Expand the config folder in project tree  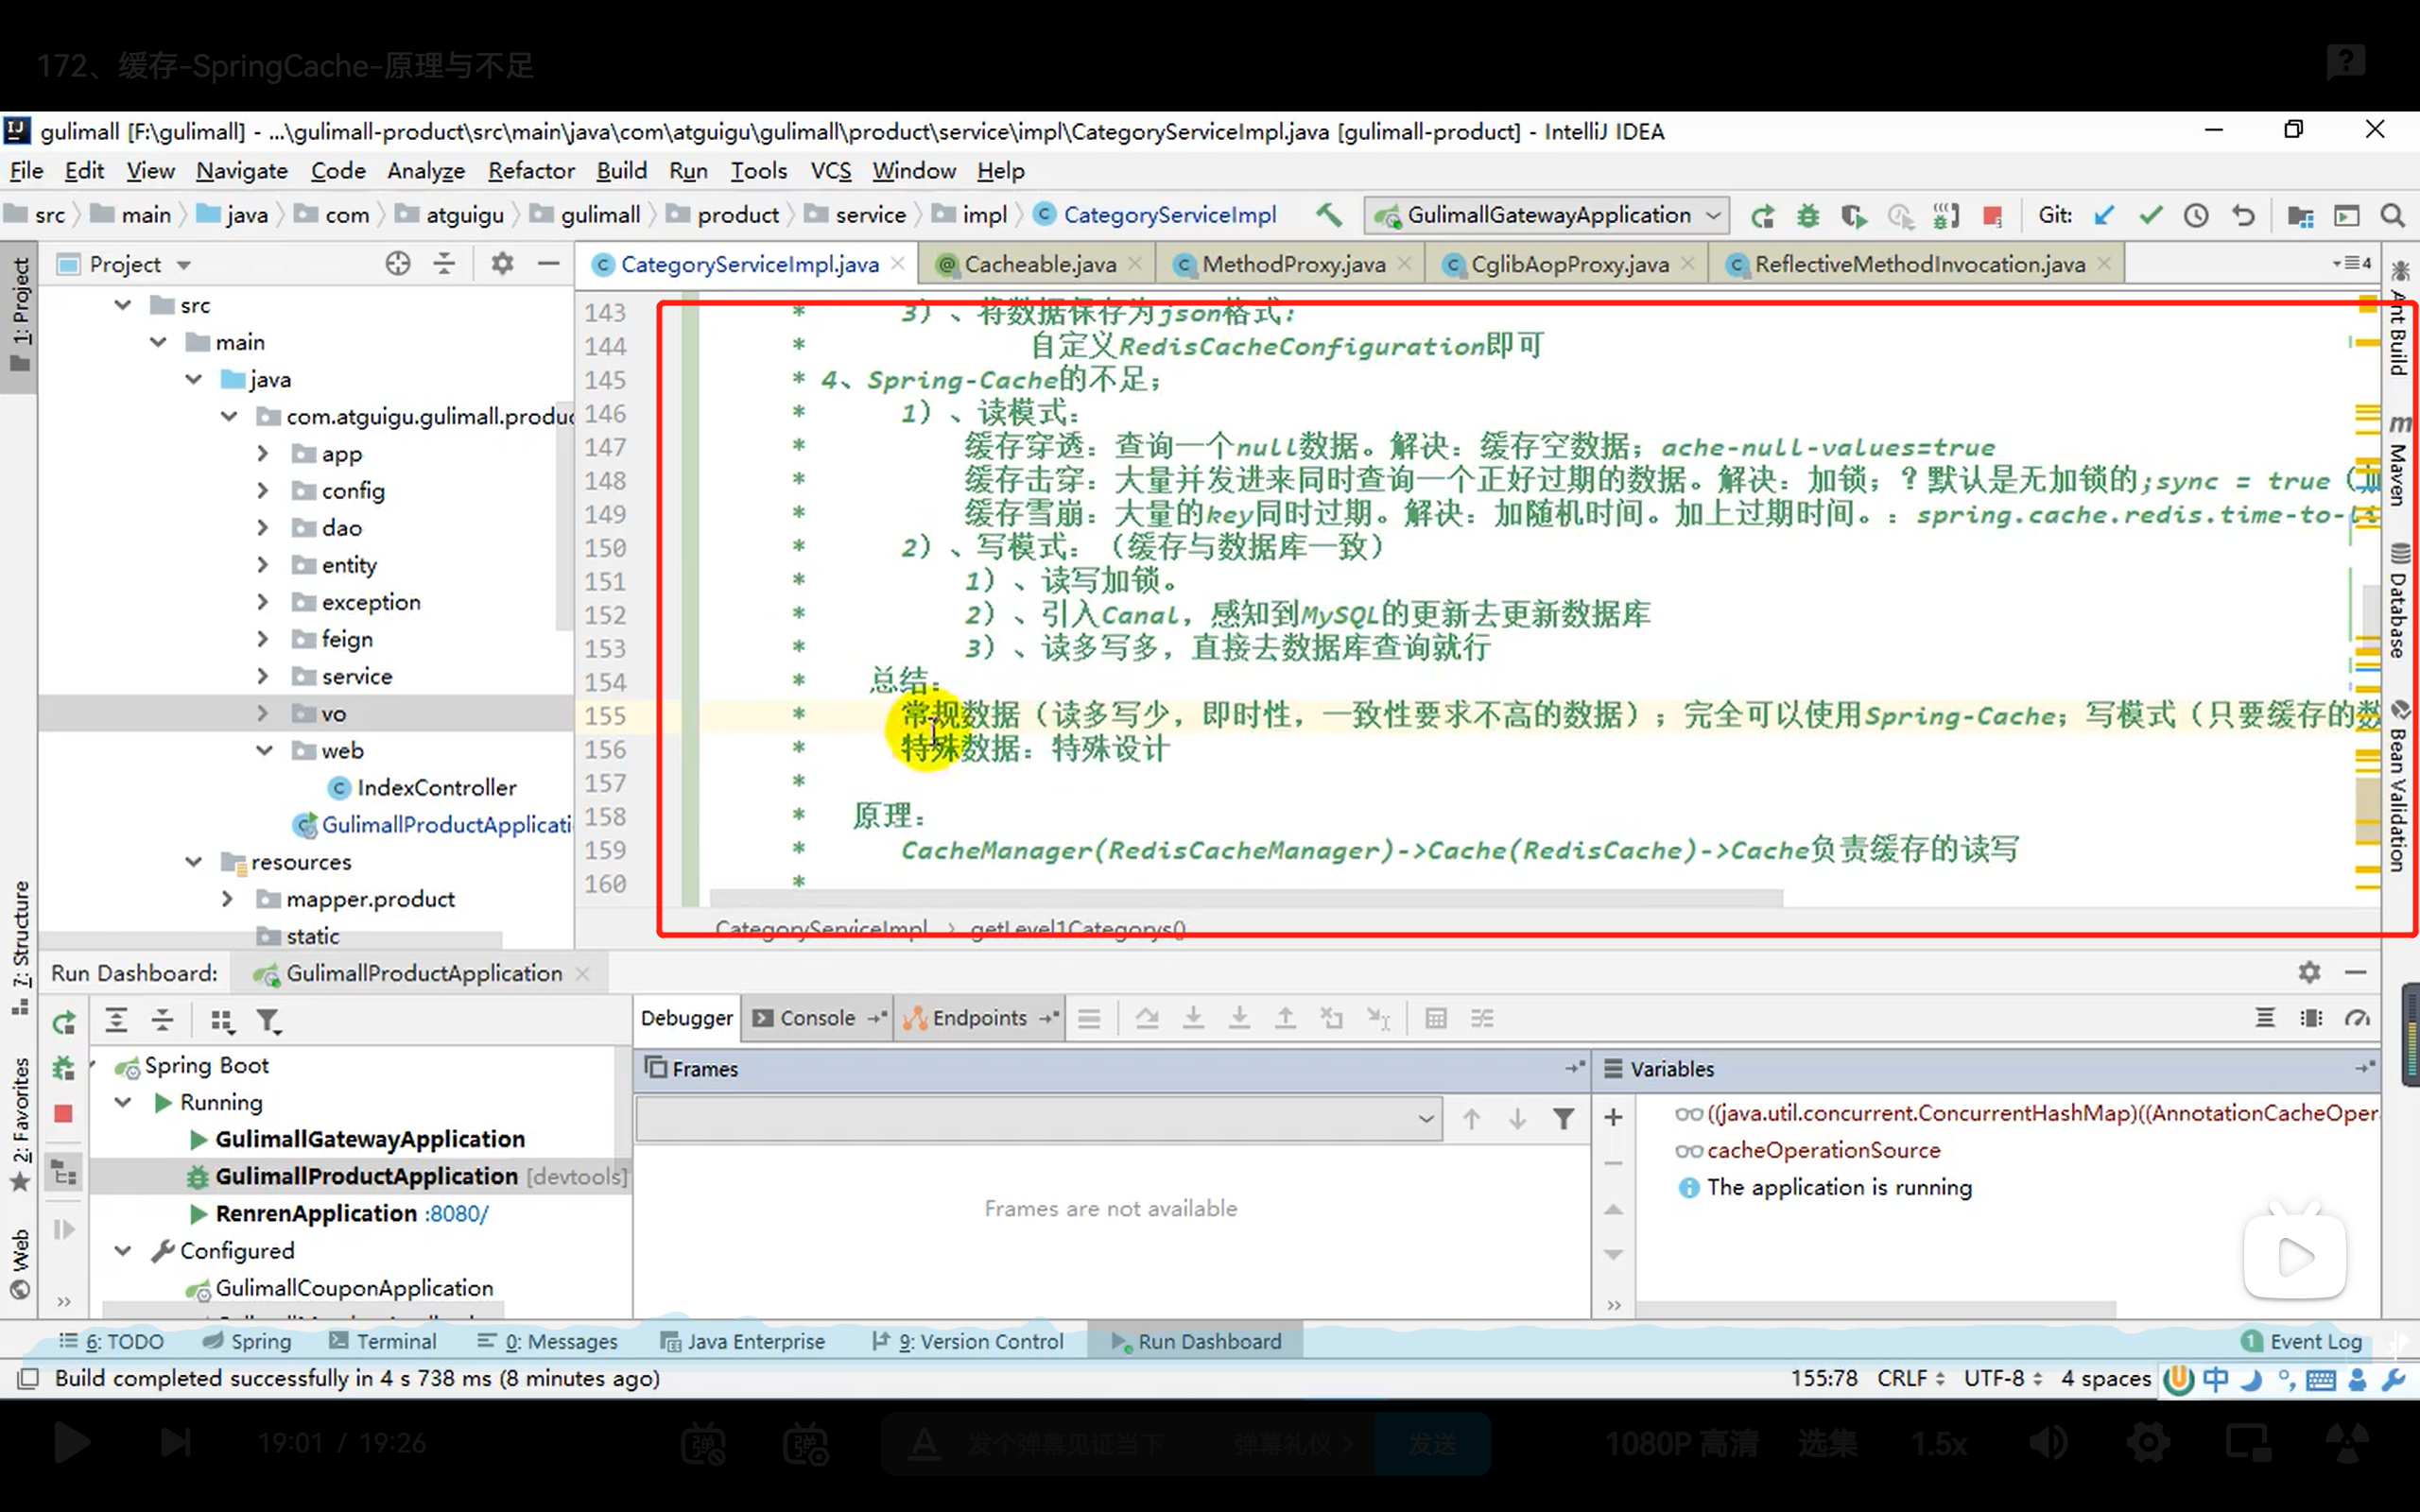(x=263, y=490)
